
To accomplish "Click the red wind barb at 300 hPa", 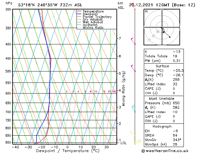I will [x=134, y=8].
